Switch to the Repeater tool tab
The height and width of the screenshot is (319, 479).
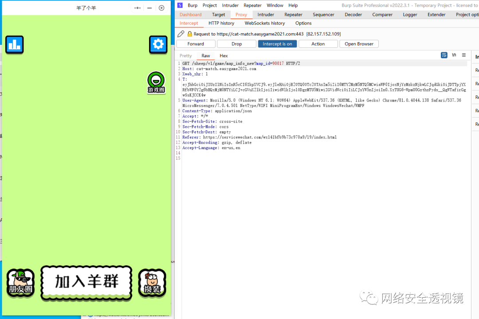coord(293,14)
